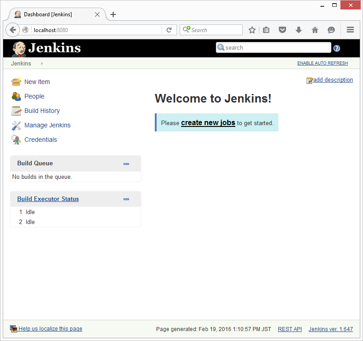363x341 pixels.
Task: Open the Build History link
Action: tap(42, 111)
